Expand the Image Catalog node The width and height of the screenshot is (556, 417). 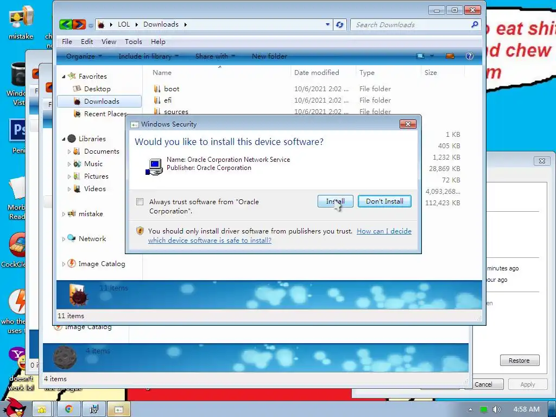click(64, 264)
